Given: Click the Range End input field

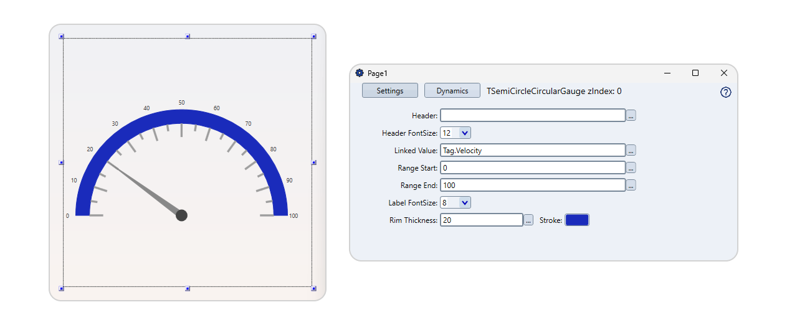Looking at the screenshot, I should [x=533, y=185].
